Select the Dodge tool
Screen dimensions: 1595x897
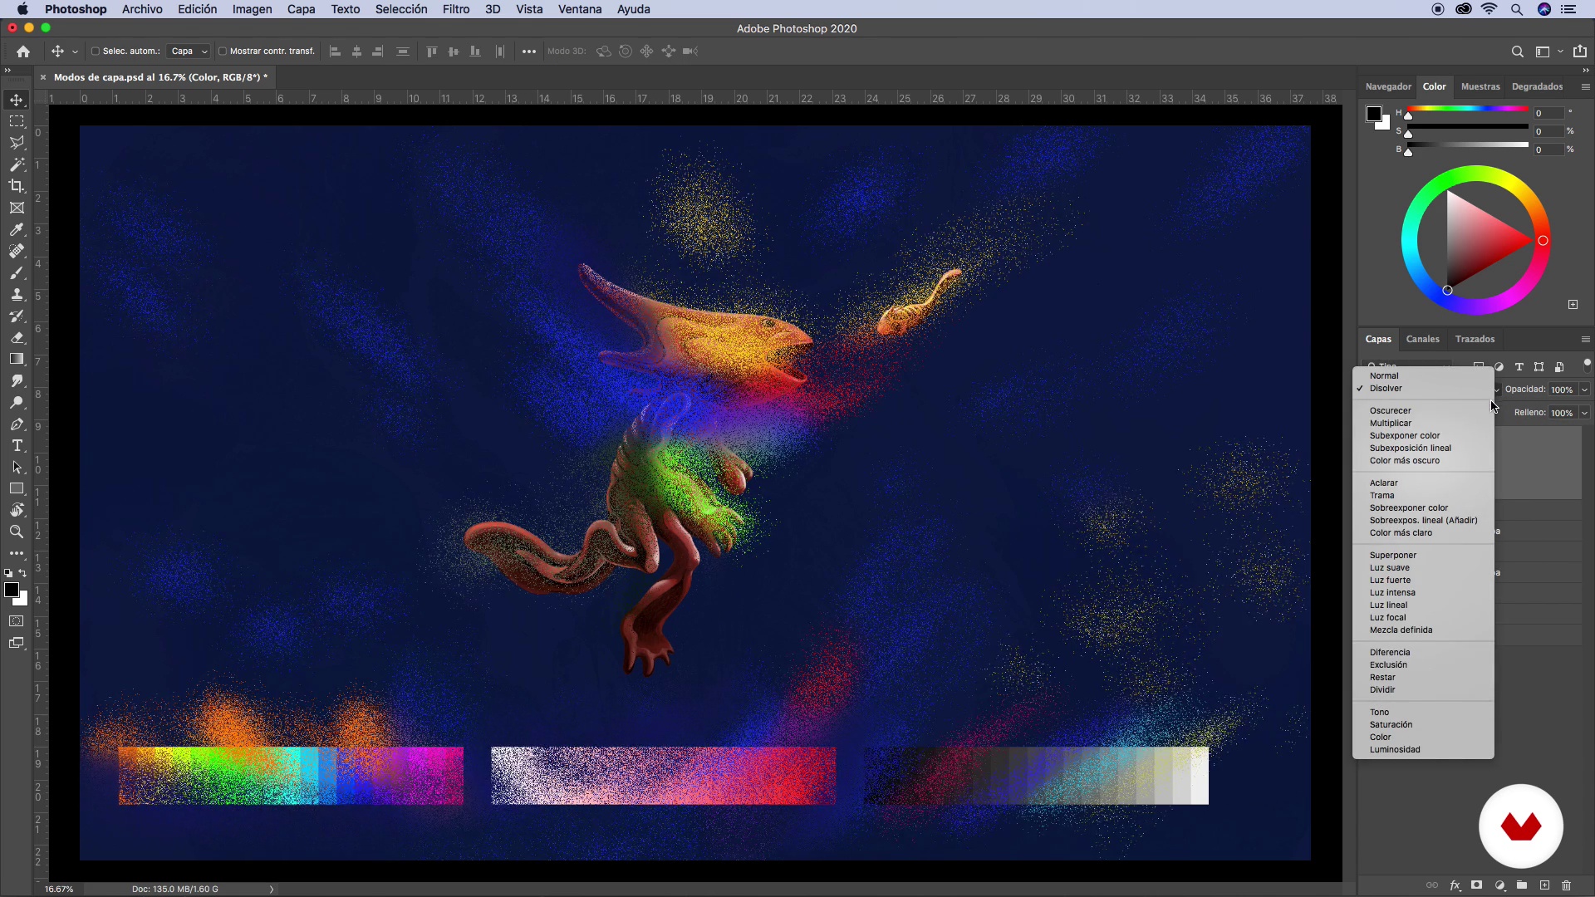[17, 402]
